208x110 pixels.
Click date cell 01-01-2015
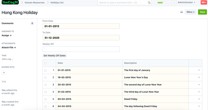pyautogui.click(x=89, y=70)
